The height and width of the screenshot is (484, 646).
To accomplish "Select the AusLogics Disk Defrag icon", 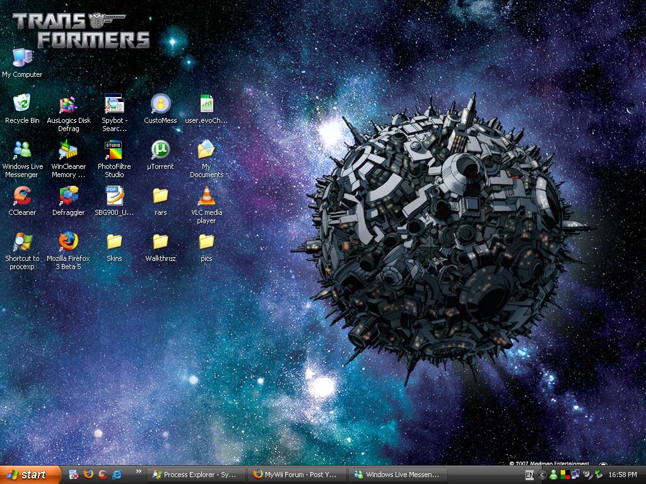I will 68,105.
